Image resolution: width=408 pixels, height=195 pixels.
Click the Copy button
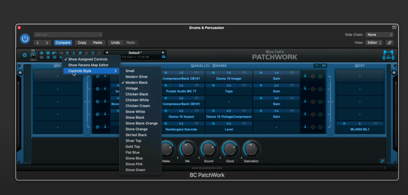pyautogui.click(x=82, y=42)
